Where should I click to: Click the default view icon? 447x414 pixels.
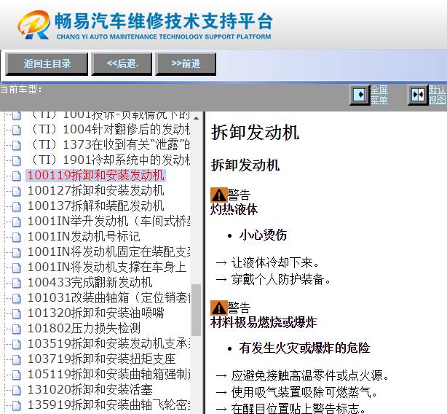tap(418, 95)
